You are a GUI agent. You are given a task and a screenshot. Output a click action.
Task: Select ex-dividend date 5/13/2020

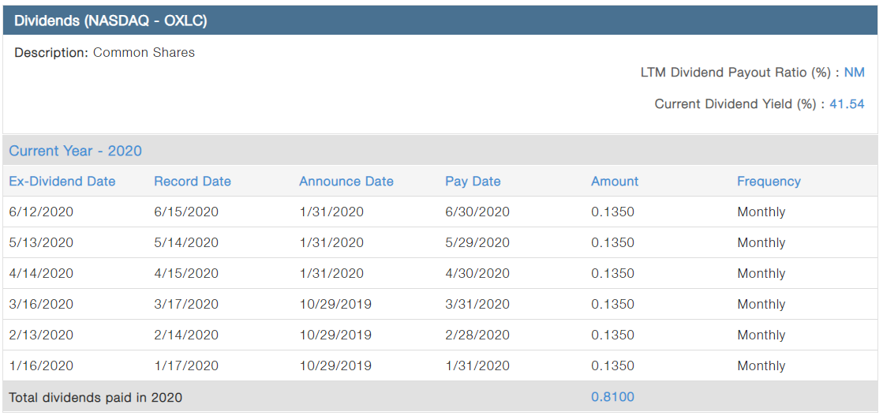tap(41, 243)
